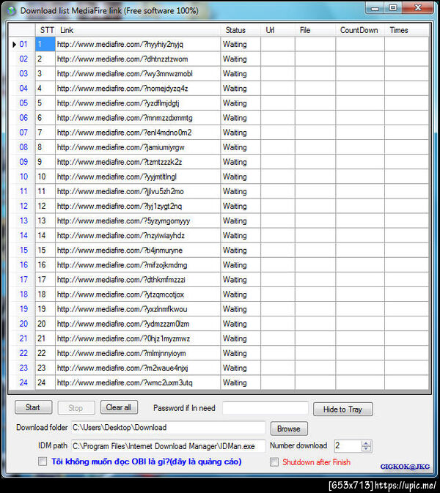440x493 pixels.
Task: Click the Number download value box
Action: tap(348, 446)
